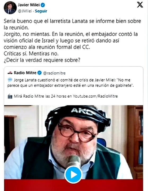Image resolution: width=148 pixels, height=191 pixels.
Task: Click the Radio Mitre logo icon
Action: coord(10,73)
